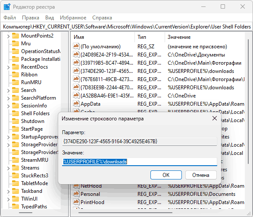Expand the Search key
The width and height of the screenshot is (253, 217).
[8, 91]
